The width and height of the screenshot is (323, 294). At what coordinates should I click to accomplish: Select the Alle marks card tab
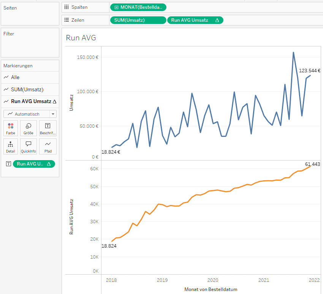pyautogui.click(x=15, y=77)
